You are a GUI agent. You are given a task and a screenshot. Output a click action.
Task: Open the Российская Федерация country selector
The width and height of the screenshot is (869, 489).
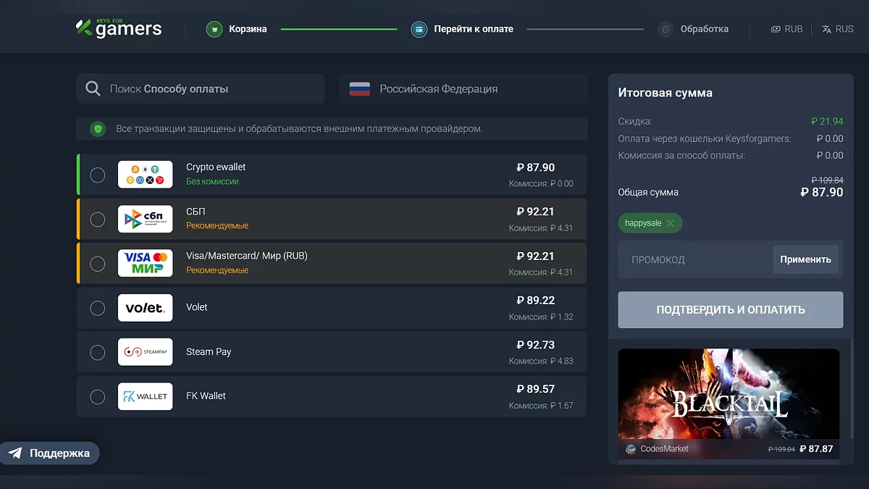[x=463, y=89]
